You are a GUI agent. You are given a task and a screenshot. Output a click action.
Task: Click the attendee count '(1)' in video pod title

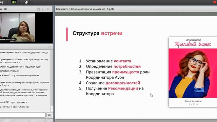(x=5, y=9)
